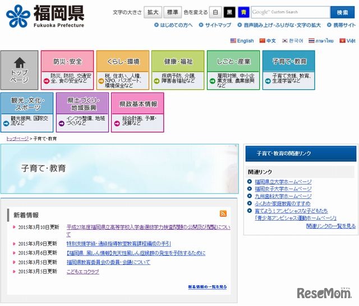
Task: Click the bullet icon beside はじめての方へ
Action: pos(157,25)
